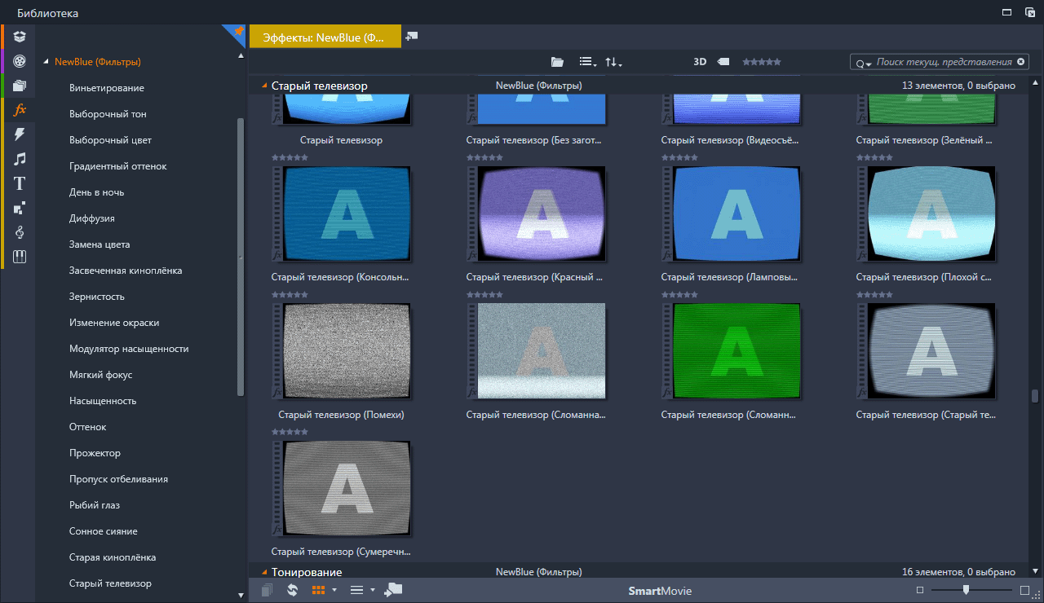Open the disc menus section icon

(20, 257)
